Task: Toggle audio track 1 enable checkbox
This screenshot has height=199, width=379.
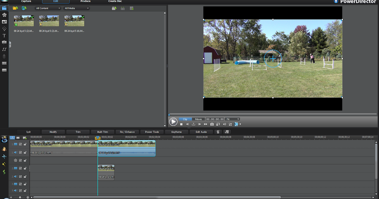Action: coord(20,152)
